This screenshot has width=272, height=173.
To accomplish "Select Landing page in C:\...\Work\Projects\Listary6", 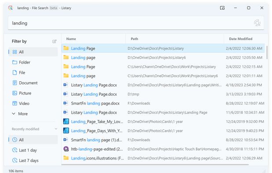I will click(x=163, y=76).
